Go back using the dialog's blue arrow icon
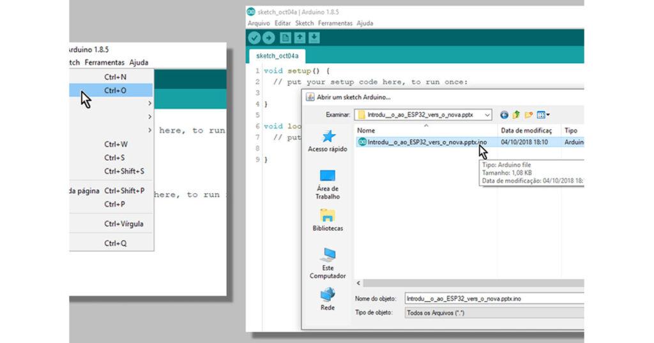This screenshot has height=343, width=654. pyautogui.click(x=505, y=115)
